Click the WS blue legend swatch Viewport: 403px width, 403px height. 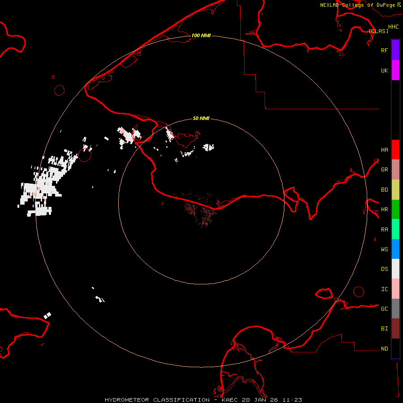pyautogui.click(x=395, y=249)
